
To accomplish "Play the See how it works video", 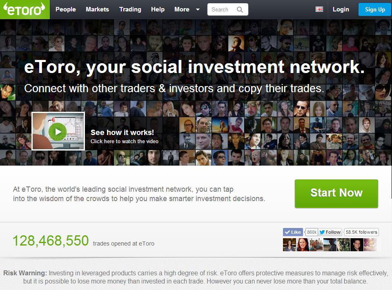I will (58, 131).
